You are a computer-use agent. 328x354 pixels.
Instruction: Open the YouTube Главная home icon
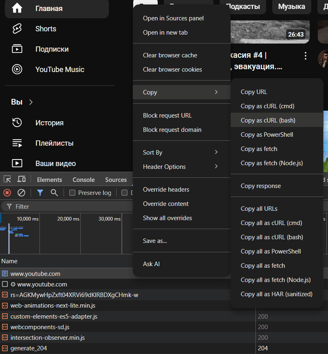[17, 9]
